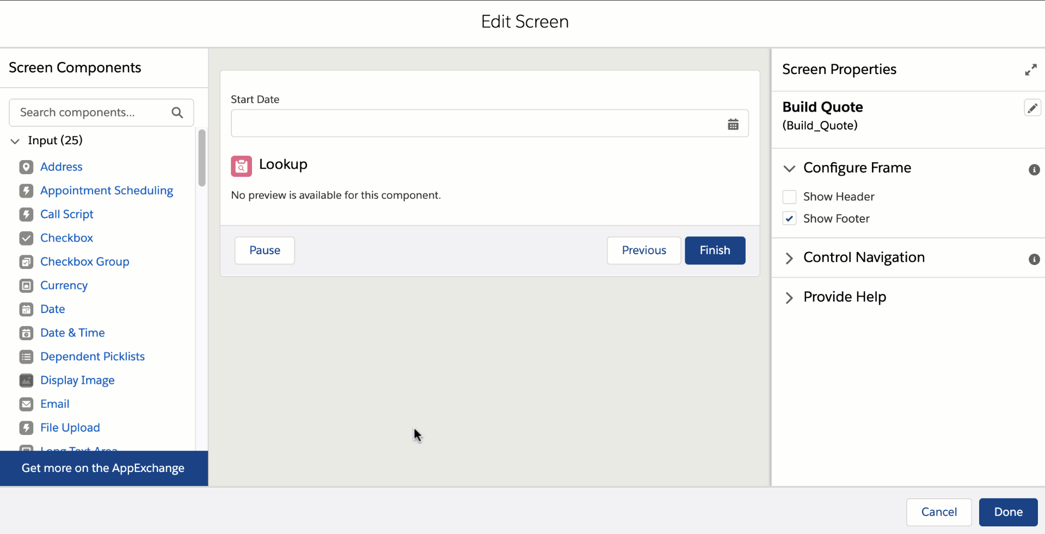Click the Configure Frame info icon

tap(1034, 170)
